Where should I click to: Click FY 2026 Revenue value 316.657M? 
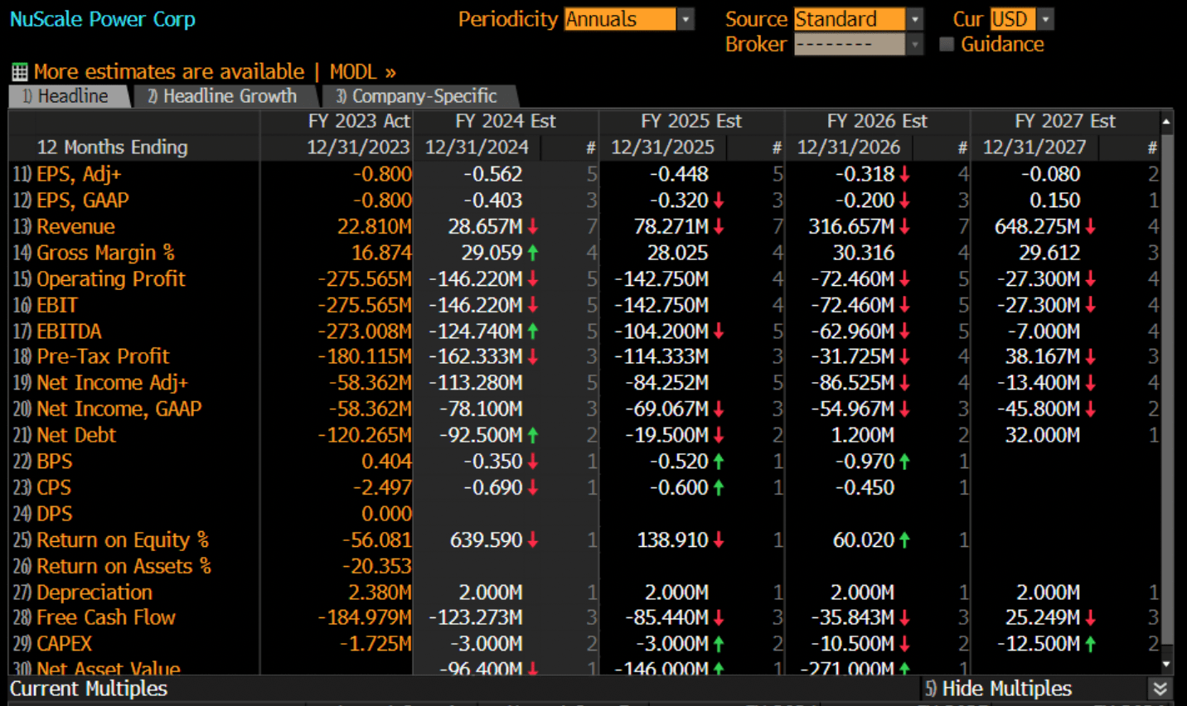point(851,226)
